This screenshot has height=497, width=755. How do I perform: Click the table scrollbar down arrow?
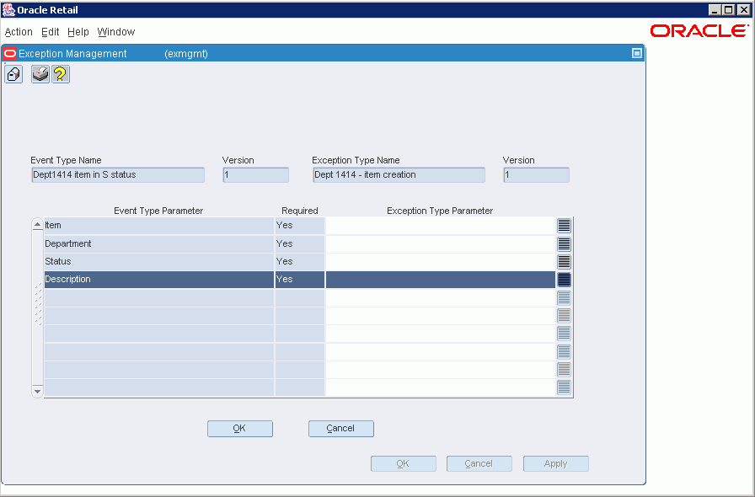click(38, 391)
